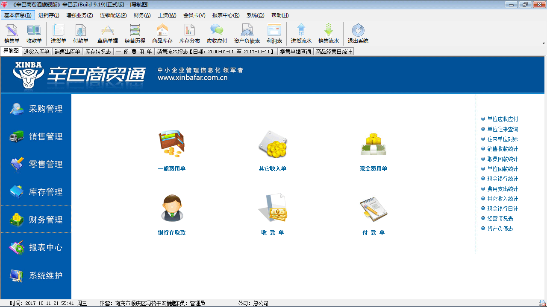Viewport: 547px width, 307px height.
Task: Open the 经营历程 toolbar icon
Action: (x=135, y=34)
